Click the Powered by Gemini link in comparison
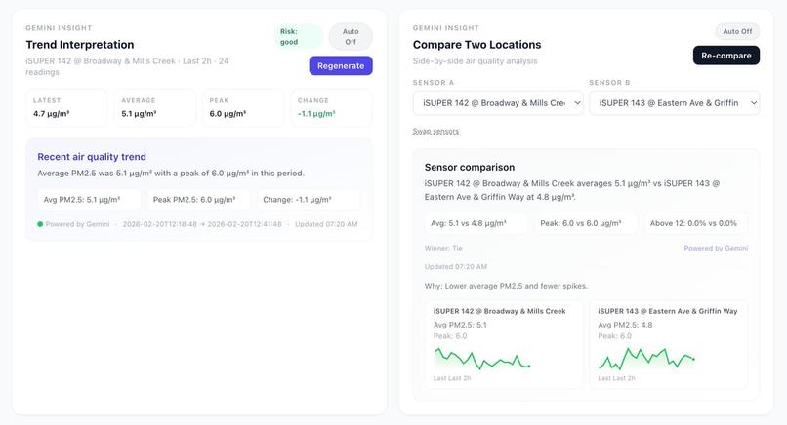Viewport: 787px width, 425px height. (x=716, y=249)
